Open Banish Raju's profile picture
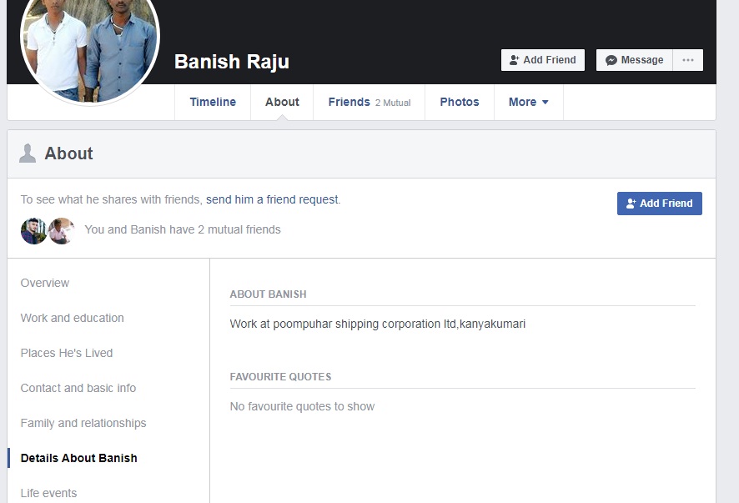 point(89,46)
